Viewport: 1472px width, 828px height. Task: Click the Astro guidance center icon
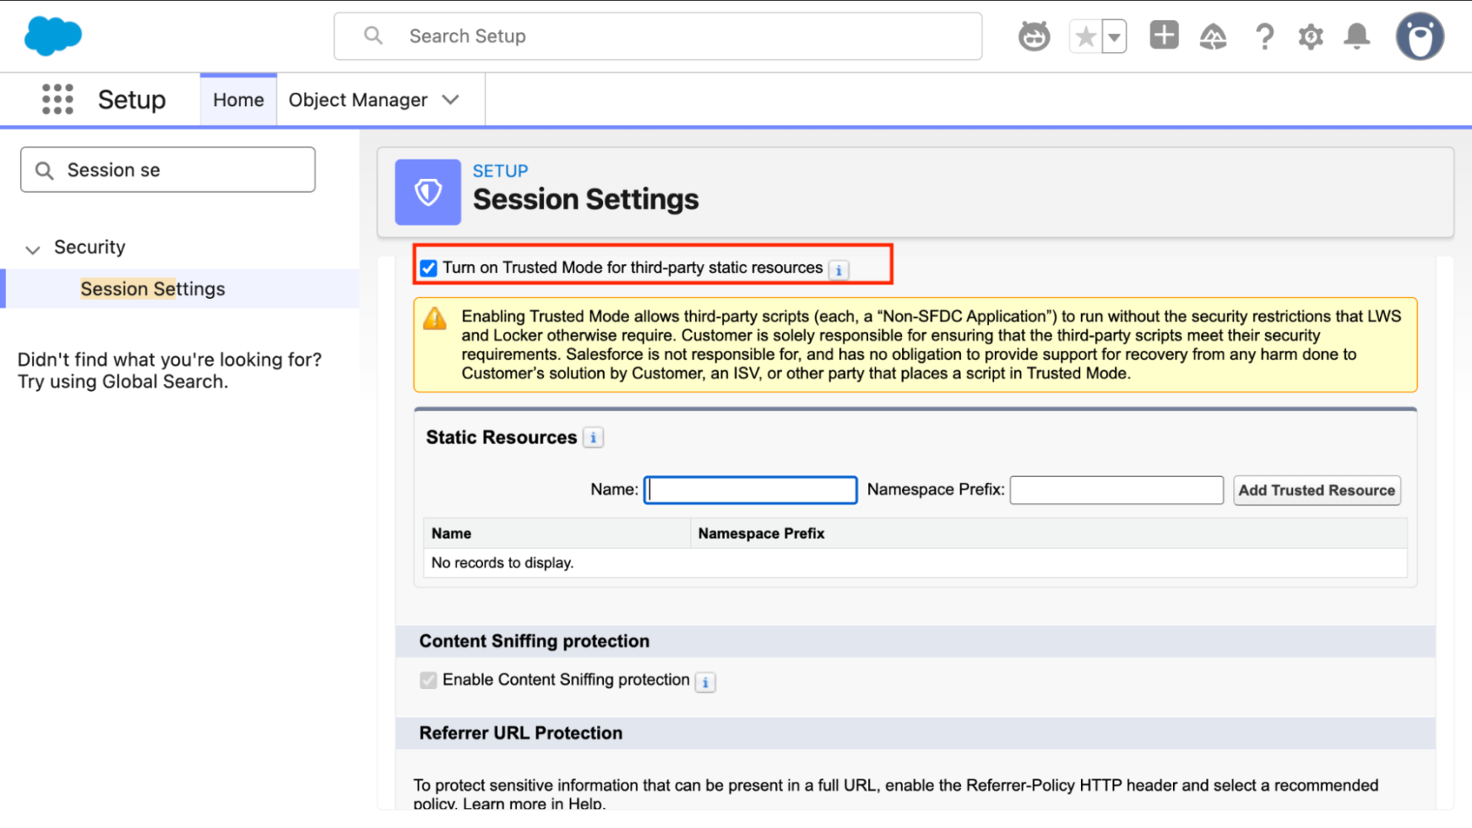1034,36
